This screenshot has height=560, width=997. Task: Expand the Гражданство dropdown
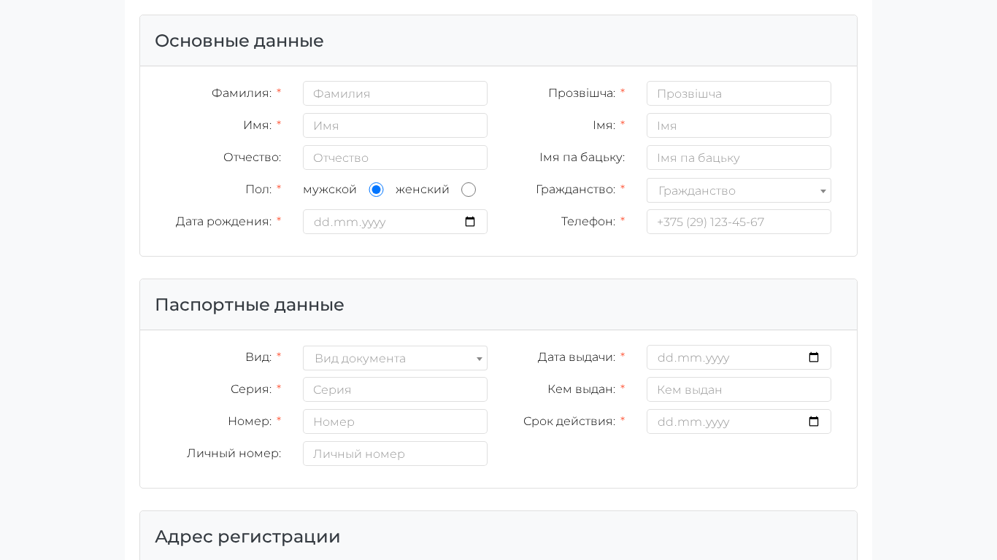pyautogui.click(x=739, y=190)
